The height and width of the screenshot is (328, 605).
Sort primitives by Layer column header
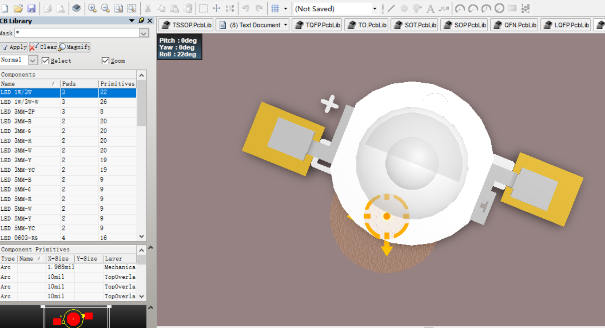coord(120,258)
